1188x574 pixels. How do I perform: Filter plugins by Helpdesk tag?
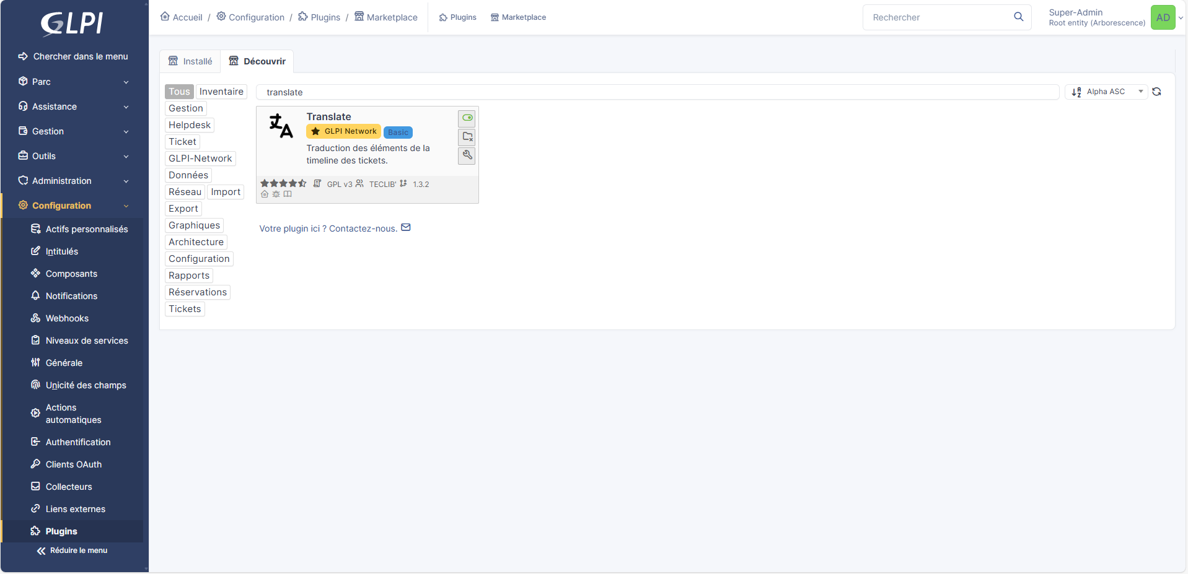click(190, 125)
